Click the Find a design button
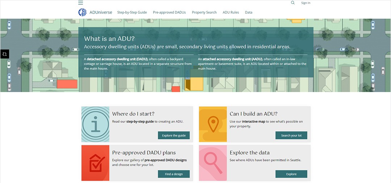 [x=174, y=174]
